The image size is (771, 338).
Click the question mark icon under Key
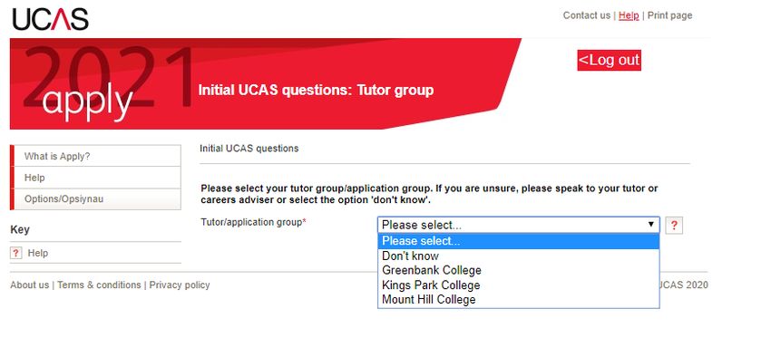click(15, 253)
